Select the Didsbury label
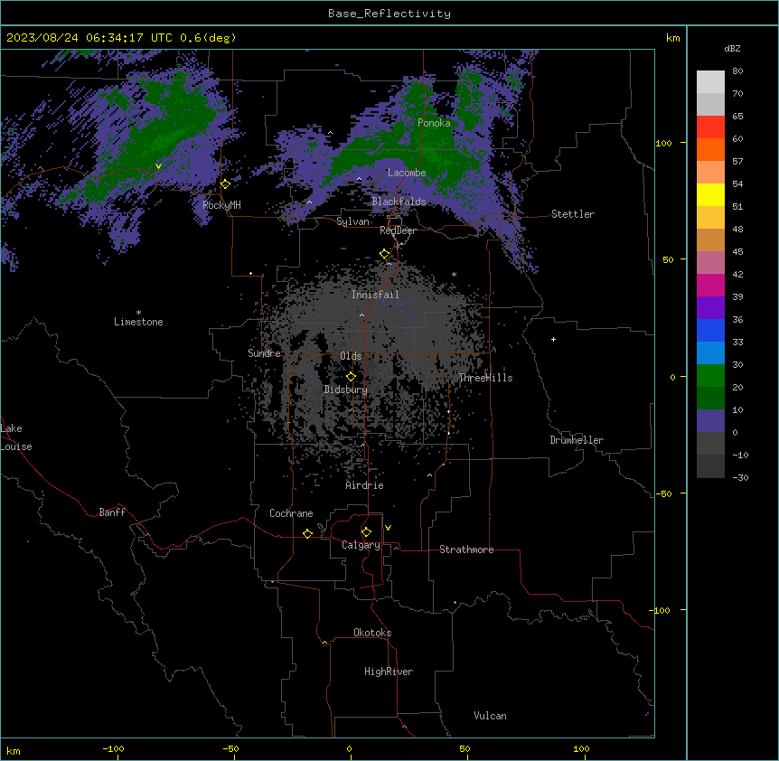This screenshot has height=761, width=779. click(x=346, y=390)
